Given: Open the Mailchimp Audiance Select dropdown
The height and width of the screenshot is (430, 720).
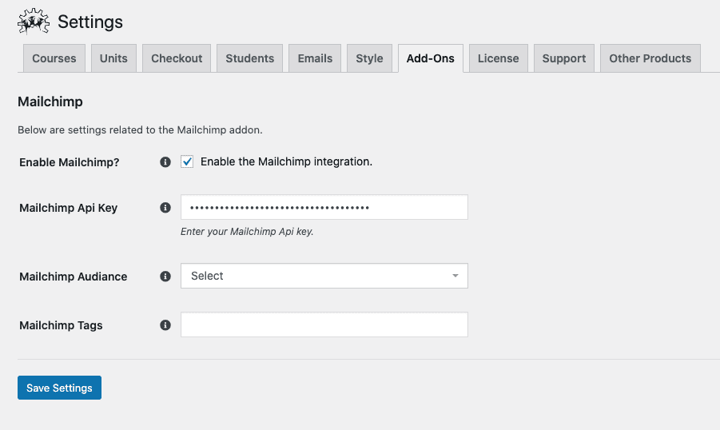Looking at the screenshot, I should (324, 276).
